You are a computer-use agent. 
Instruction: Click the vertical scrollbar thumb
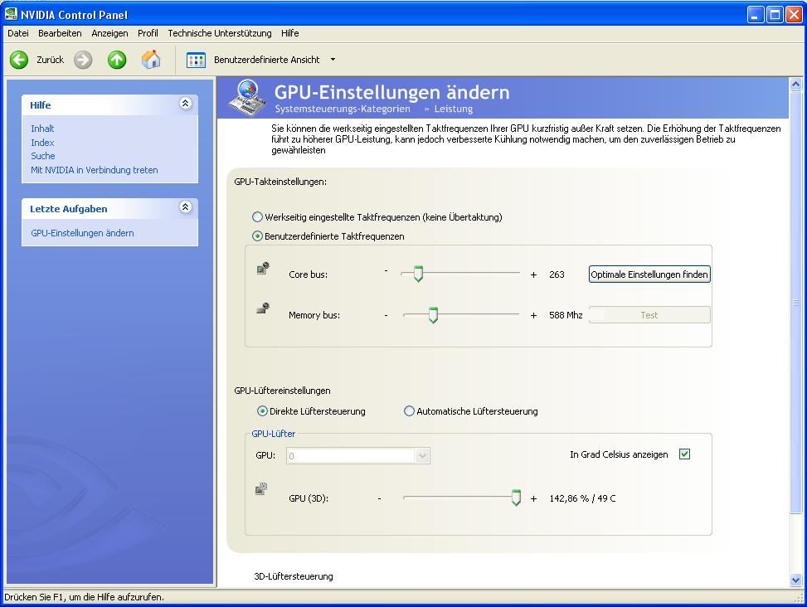(x=795, y=303)
